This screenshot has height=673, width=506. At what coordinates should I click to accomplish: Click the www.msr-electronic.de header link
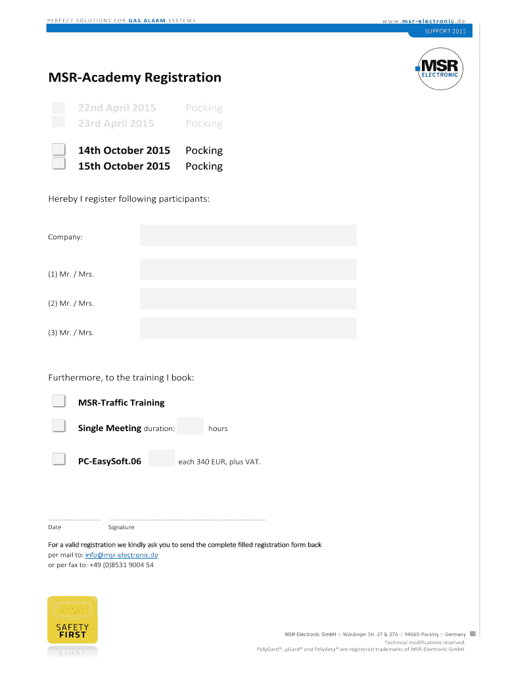pyautogui.click(x=424, y=20)
